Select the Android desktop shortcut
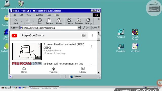 click(x=5, y=48)
